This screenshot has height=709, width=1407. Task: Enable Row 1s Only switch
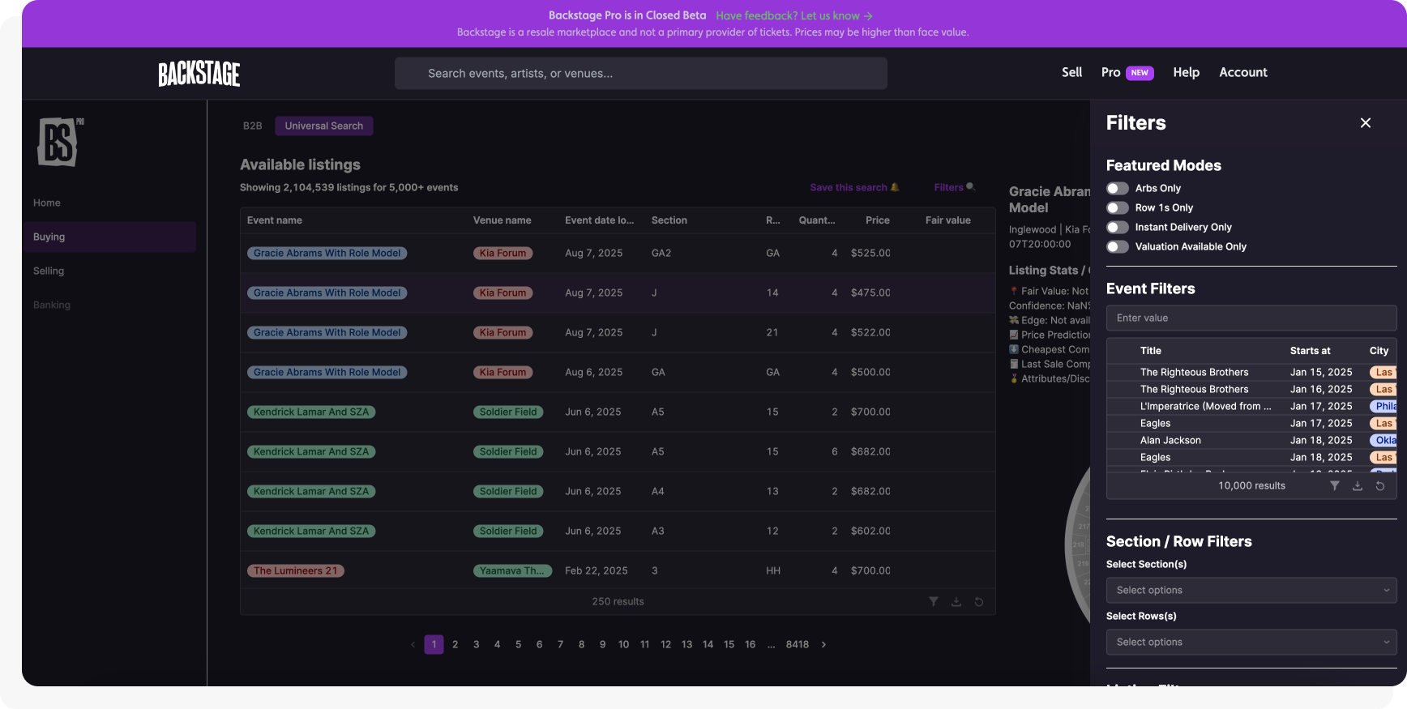click(1118, 207)
